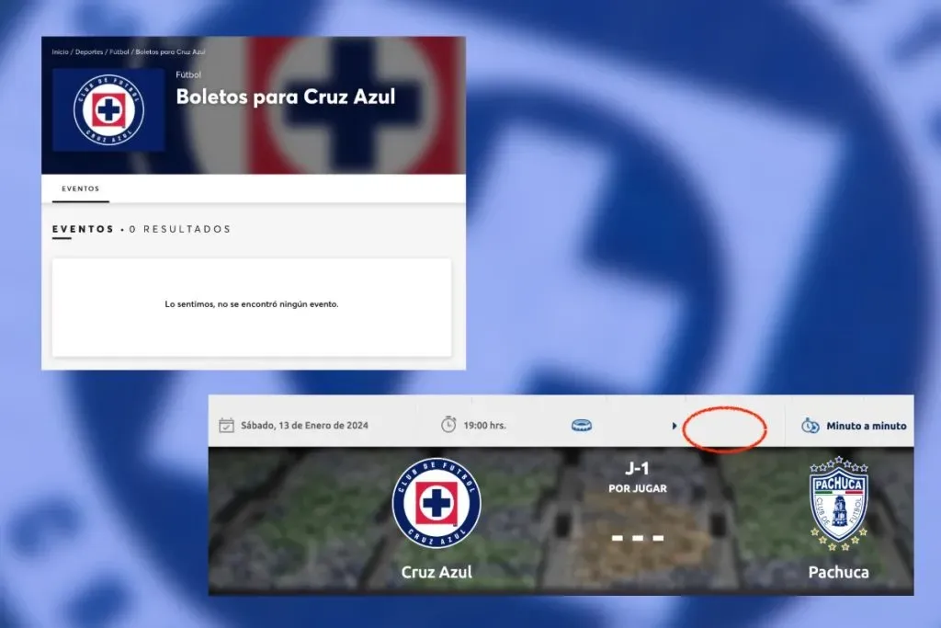The image size is (941, 628).
Task: Click the Pachuca club crest
Action: [838, 504]
